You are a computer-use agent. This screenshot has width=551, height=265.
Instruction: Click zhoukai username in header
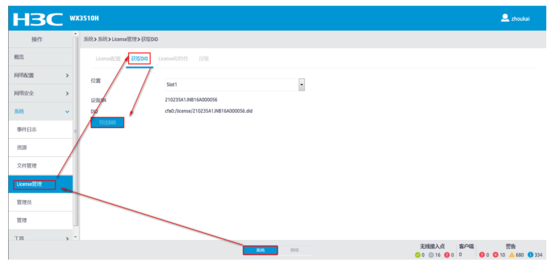tap(521, 19)
